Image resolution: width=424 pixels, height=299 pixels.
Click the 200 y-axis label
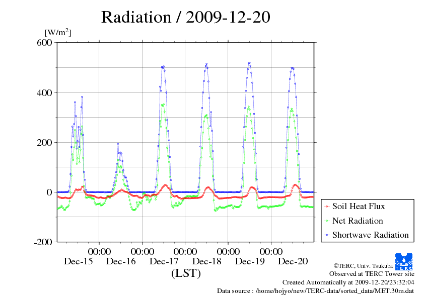44,143
